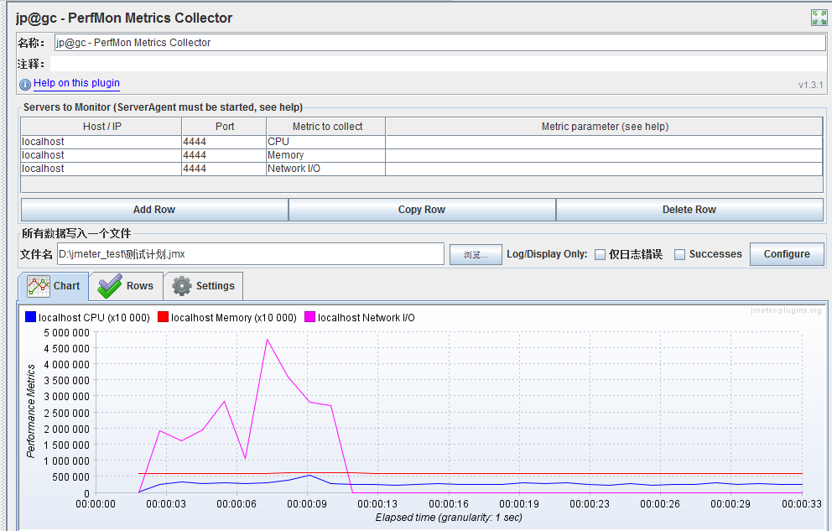The image size is (832, 531).
Task: Click the v1.3.1 version label
Action: (x=811, y=85)
